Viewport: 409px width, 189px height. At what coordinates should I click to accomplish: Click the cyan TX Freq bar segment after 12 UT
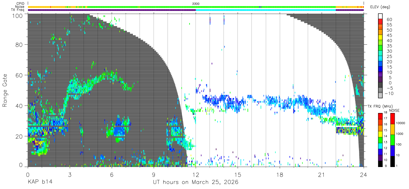[x=265, y=10]
